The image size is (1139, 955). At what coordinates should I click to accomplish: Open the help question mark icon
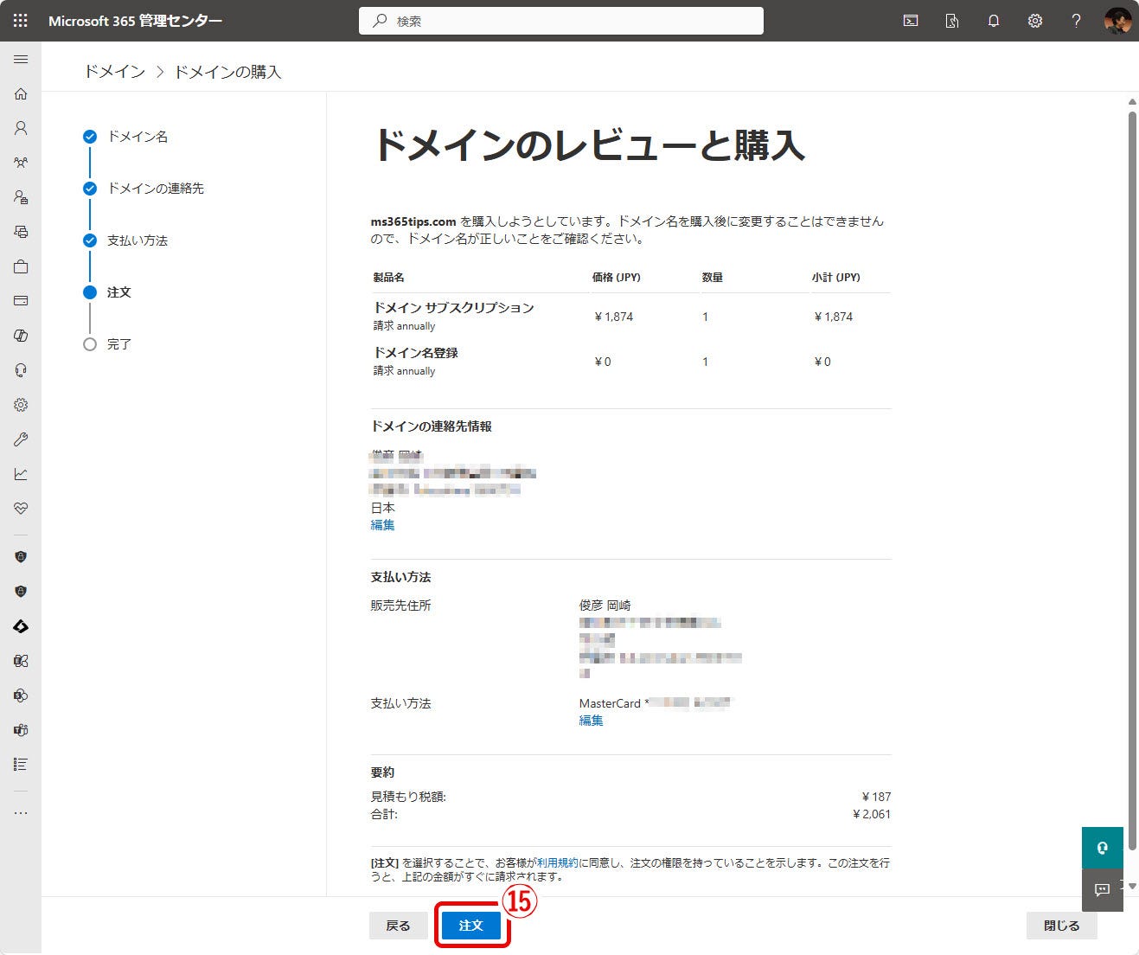coord(1076,21)
